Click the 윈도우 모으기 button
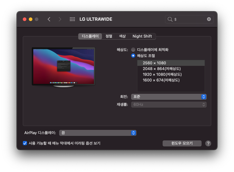 pyautogui.click(x=182, y=143)
